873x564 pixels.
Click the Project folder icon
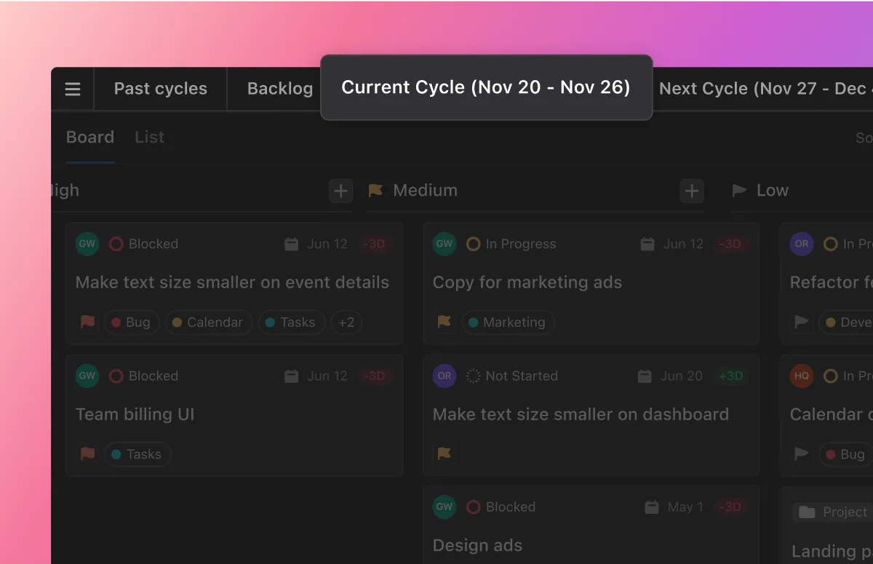pyautogui.click(x=807, y=512)
